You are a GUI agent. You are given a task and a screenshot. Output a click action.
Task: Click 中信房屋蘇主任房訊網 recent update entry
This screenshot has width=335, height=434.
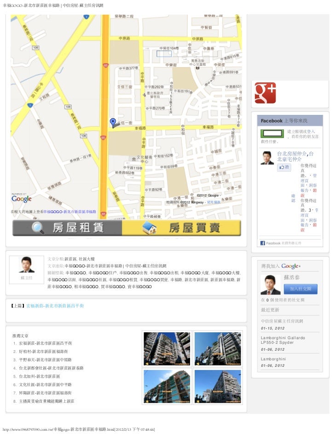282,321
